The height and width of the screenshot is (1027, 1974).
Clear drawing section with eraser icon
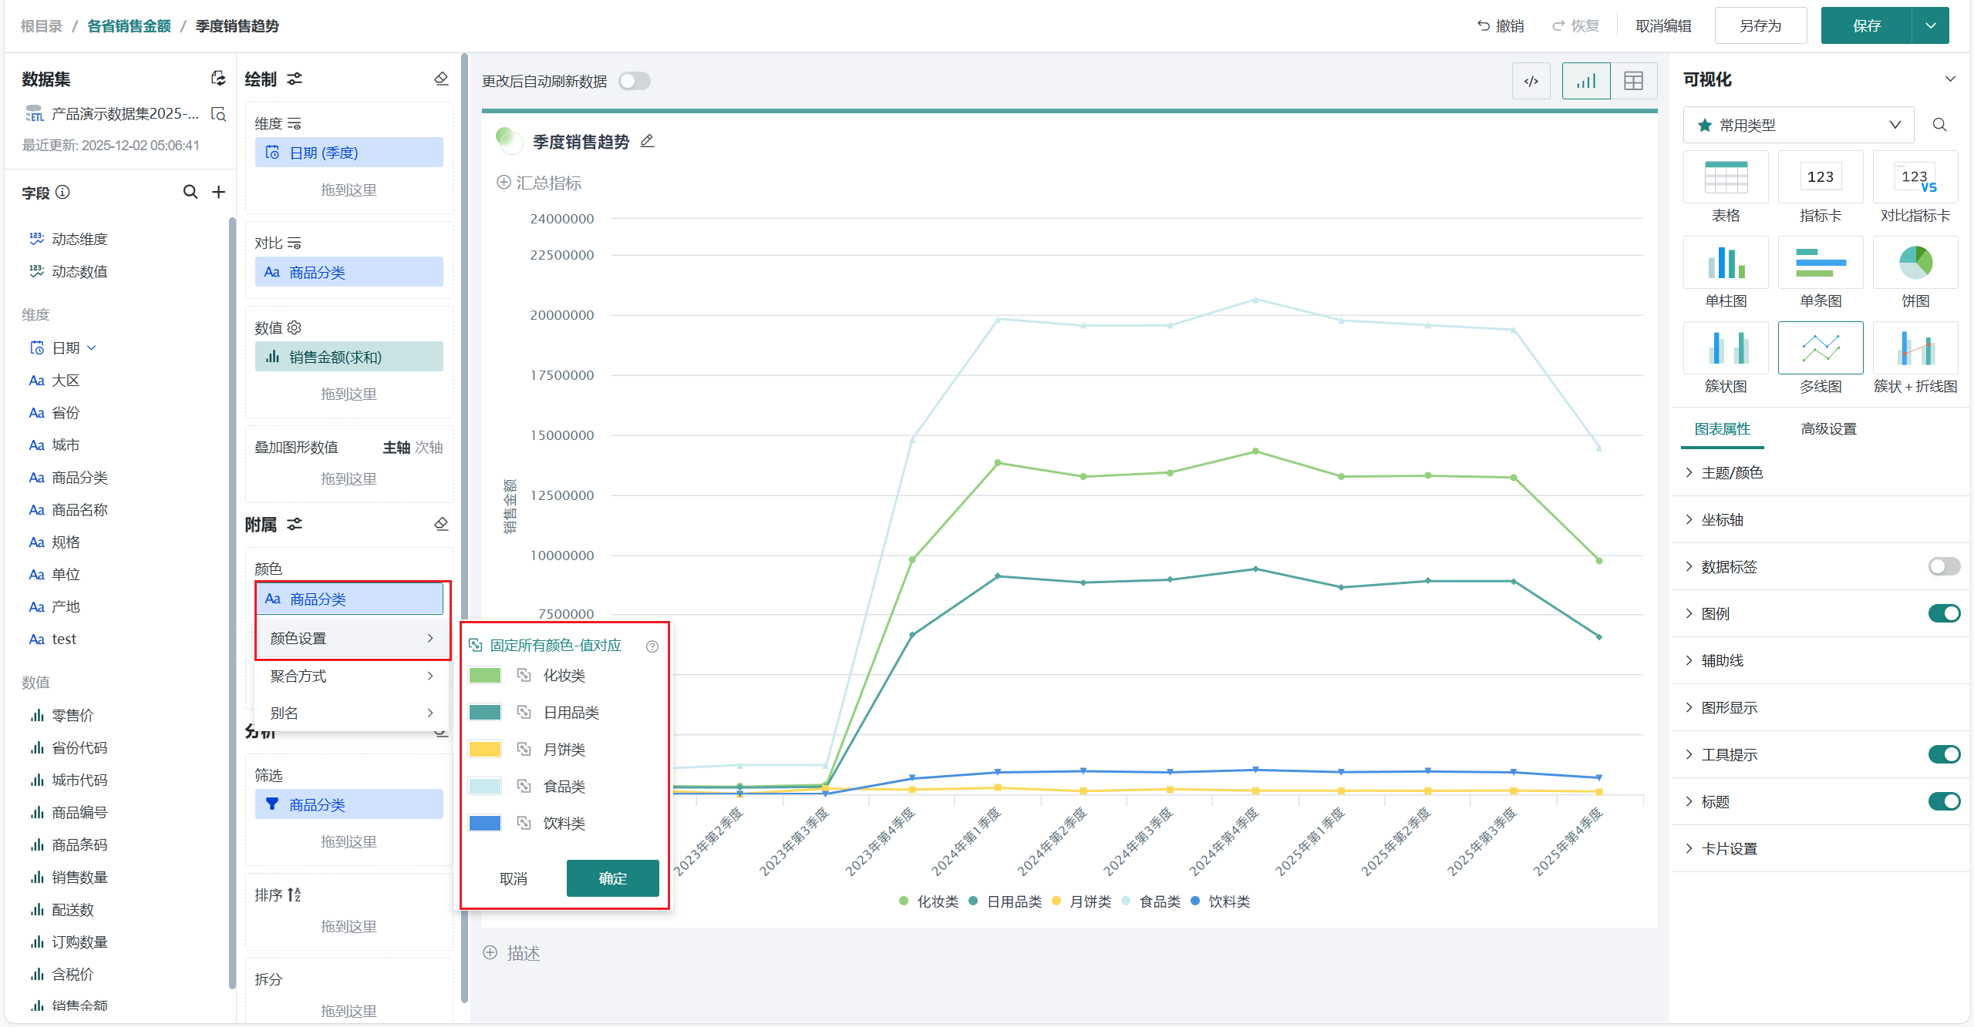point(441,79)
